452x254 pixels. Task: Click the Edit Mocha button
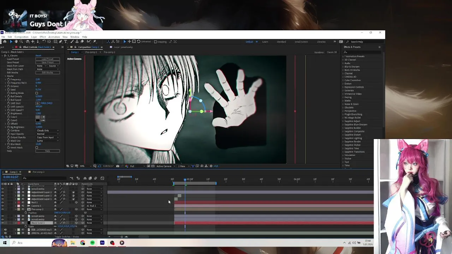tap(48, 73)
